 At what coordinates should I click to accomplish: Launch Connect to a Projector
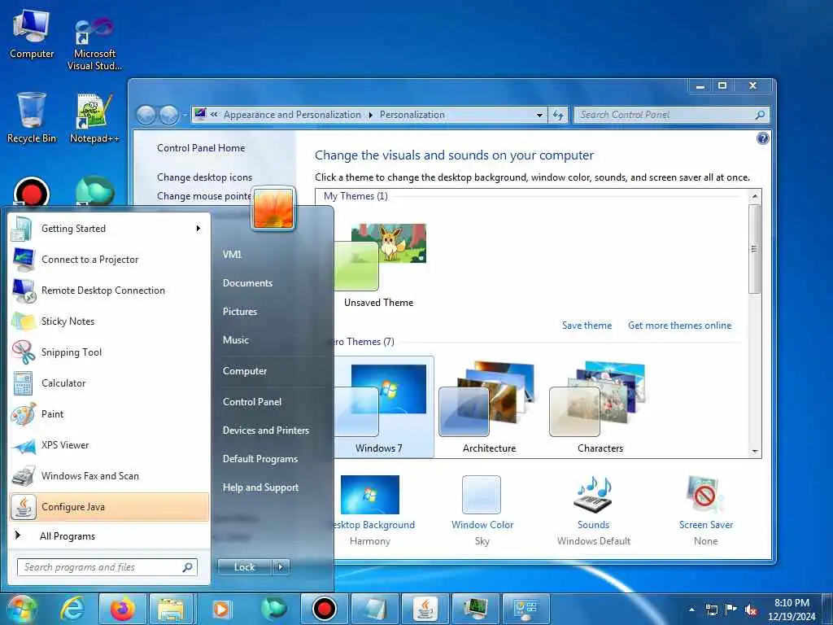(x=109, y=260)
